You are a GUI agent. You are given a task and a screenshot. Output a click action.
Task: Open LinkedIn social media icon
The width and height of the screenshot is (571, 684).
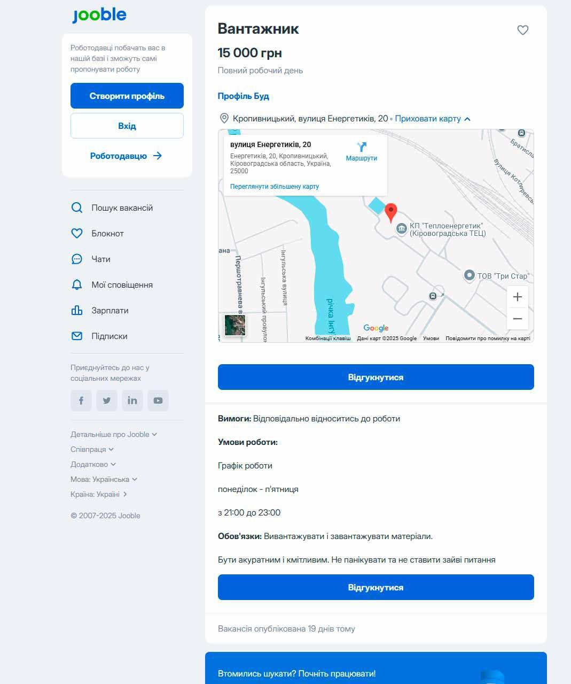132,401
